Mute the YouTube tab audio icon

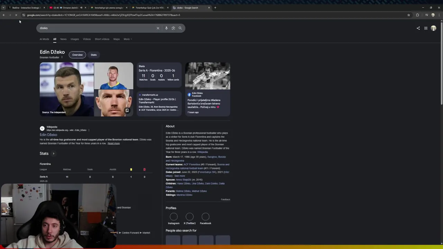point(81,8)
